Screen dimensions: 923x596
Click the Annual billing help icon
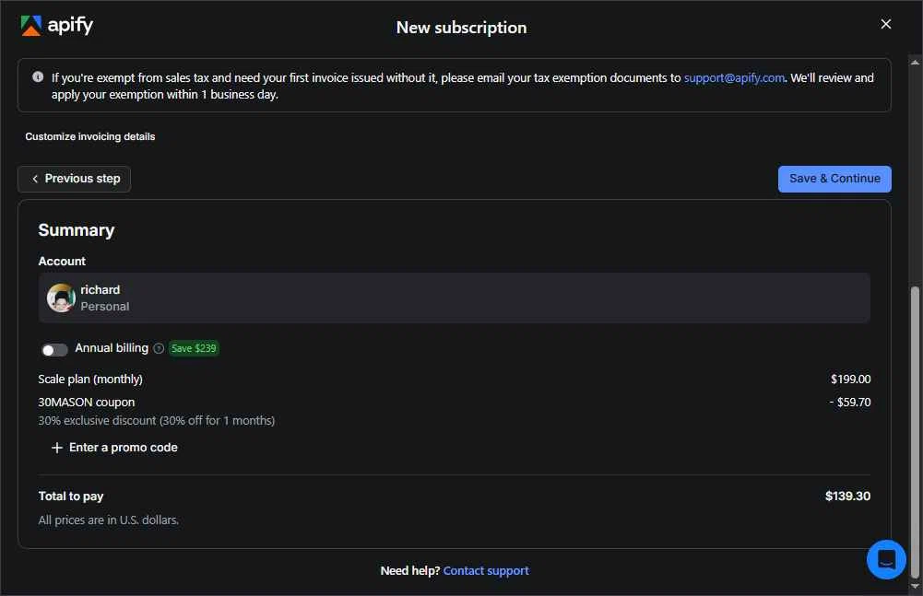159,348
